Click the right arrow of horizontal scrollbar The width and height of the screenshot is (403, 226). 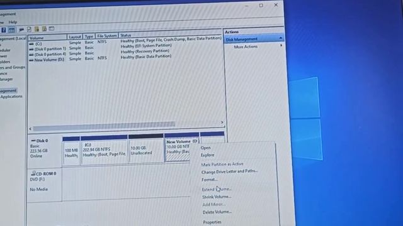[222, 122]
